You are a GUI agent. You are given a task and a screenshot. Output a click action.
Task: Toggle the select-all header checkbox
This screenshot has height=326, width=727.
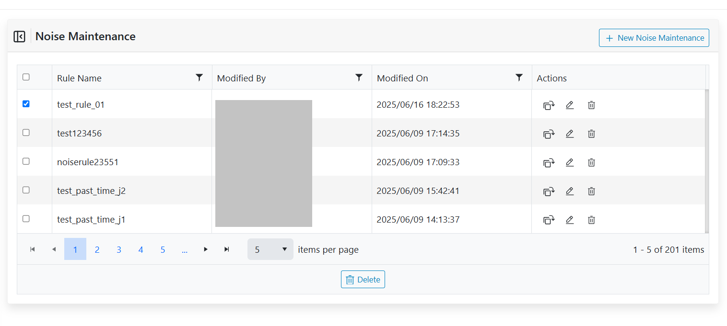click(x=26, y=77)
